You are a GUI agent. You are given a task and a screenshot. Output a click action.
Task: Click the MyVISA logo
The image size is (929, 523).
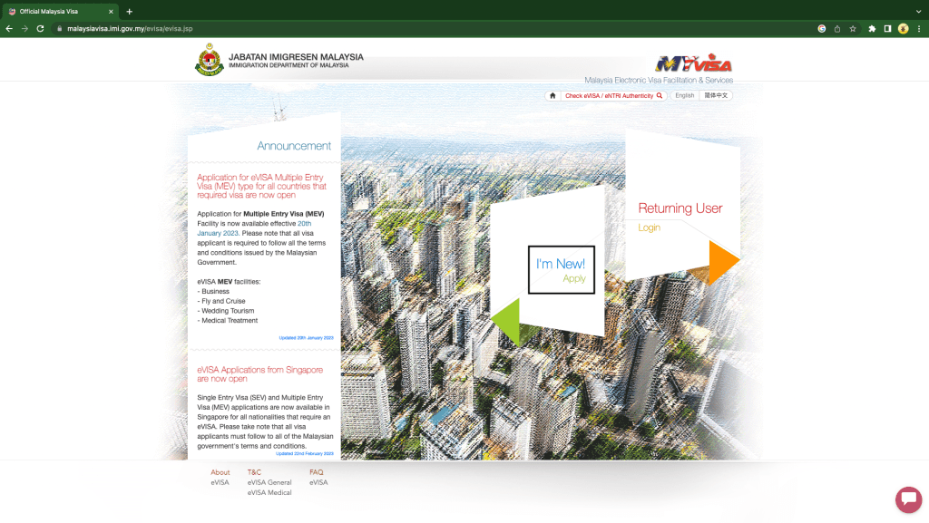(x=693, y=63)
